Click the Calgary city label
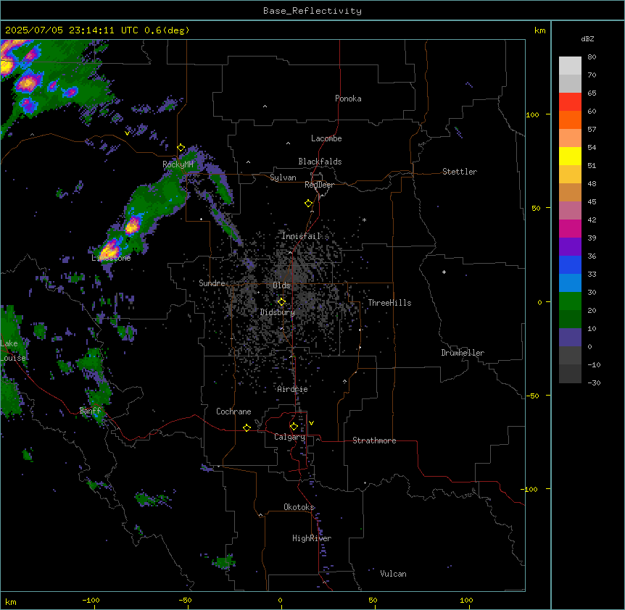The width and height of the screenshot is (625, 610). pyautogui.click(x=289, y=437)
